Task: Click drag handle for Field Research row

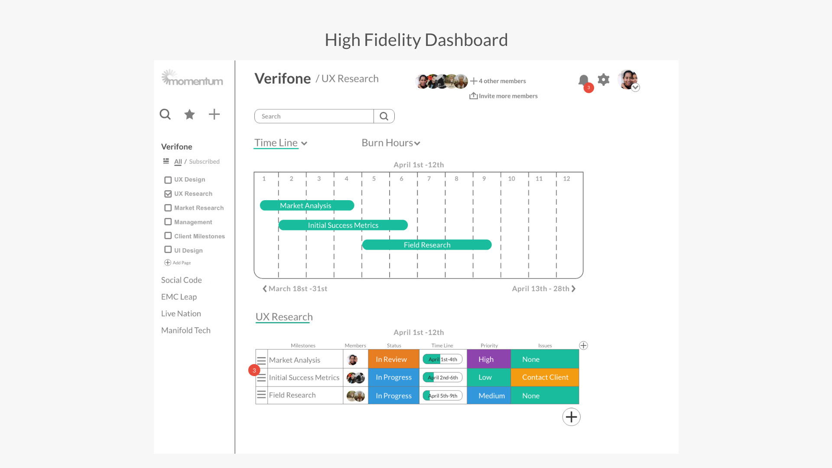Action: 261,395
